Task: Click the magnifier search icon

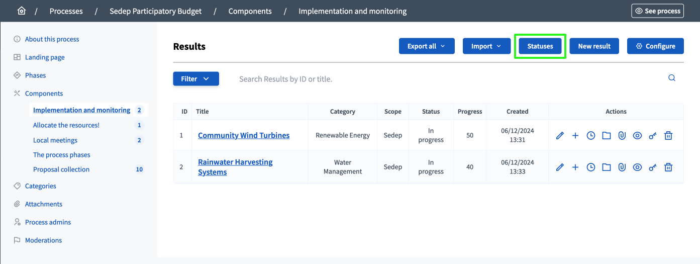Action: pyautogui.click(x=672, y=78)
